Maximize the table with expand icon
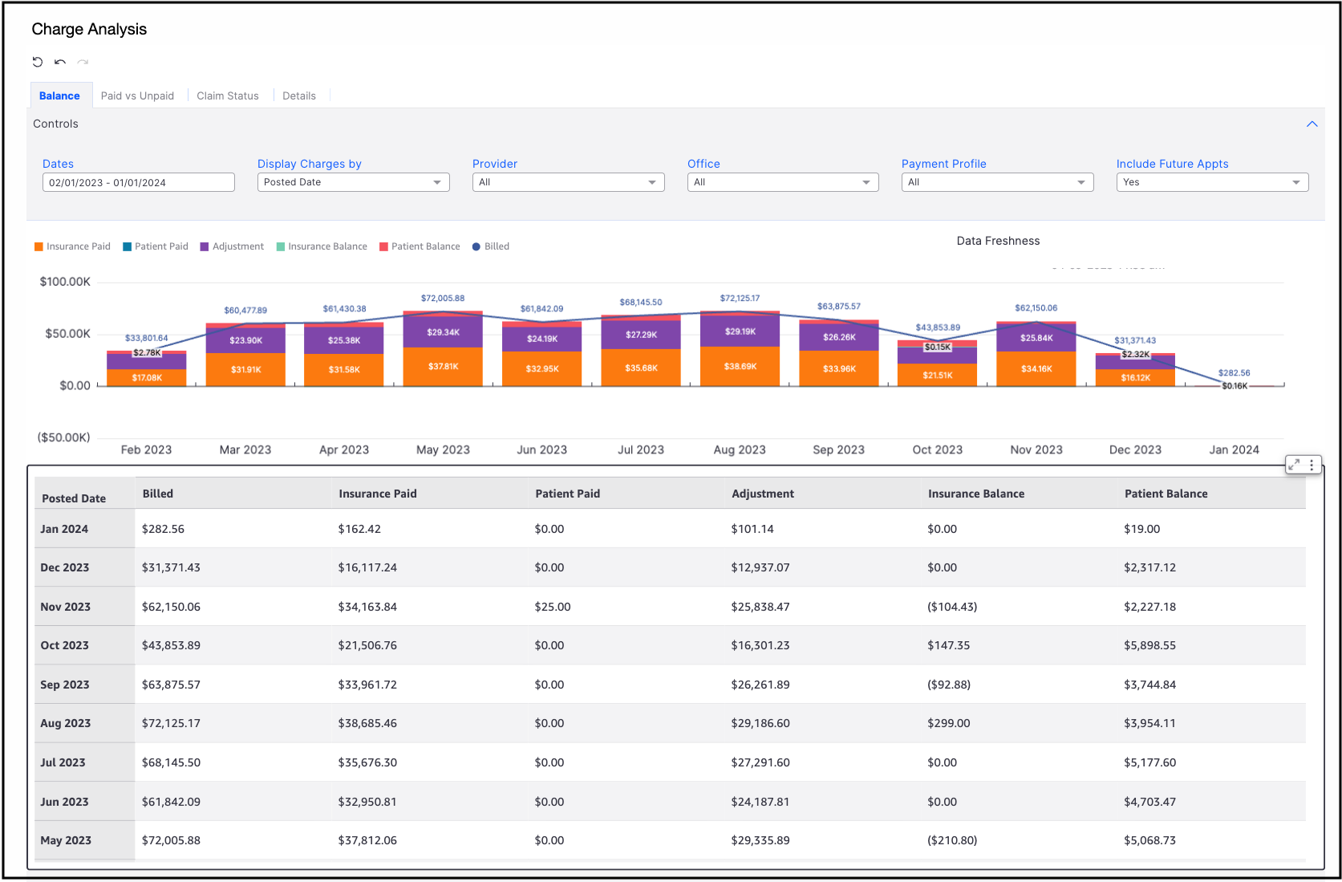This screenshot has height=882, width=1342. point(1294,465)
